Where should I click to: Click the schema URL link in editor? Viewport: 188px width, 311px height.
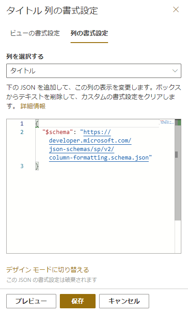(90, 145)
